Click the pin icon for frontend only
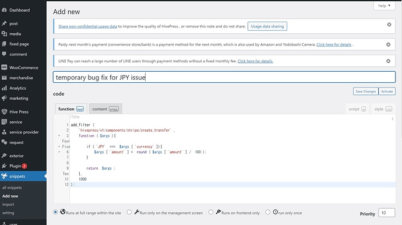Image resolution: width=402 pixels, height=225 pixels. pos(218,212)
